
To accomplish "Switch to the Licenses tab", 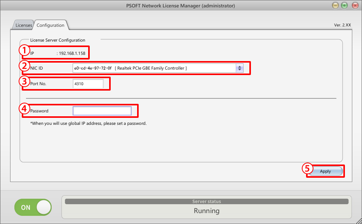I will pos(24,25).
